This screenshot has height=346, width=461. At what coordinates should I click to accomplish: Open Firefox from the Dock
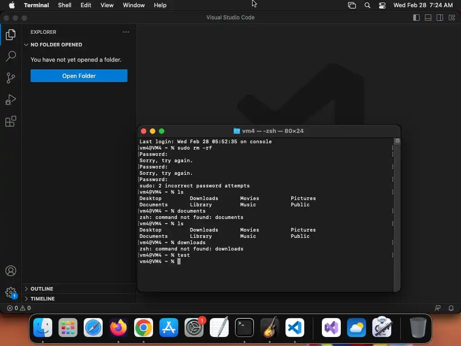[118, 328]
